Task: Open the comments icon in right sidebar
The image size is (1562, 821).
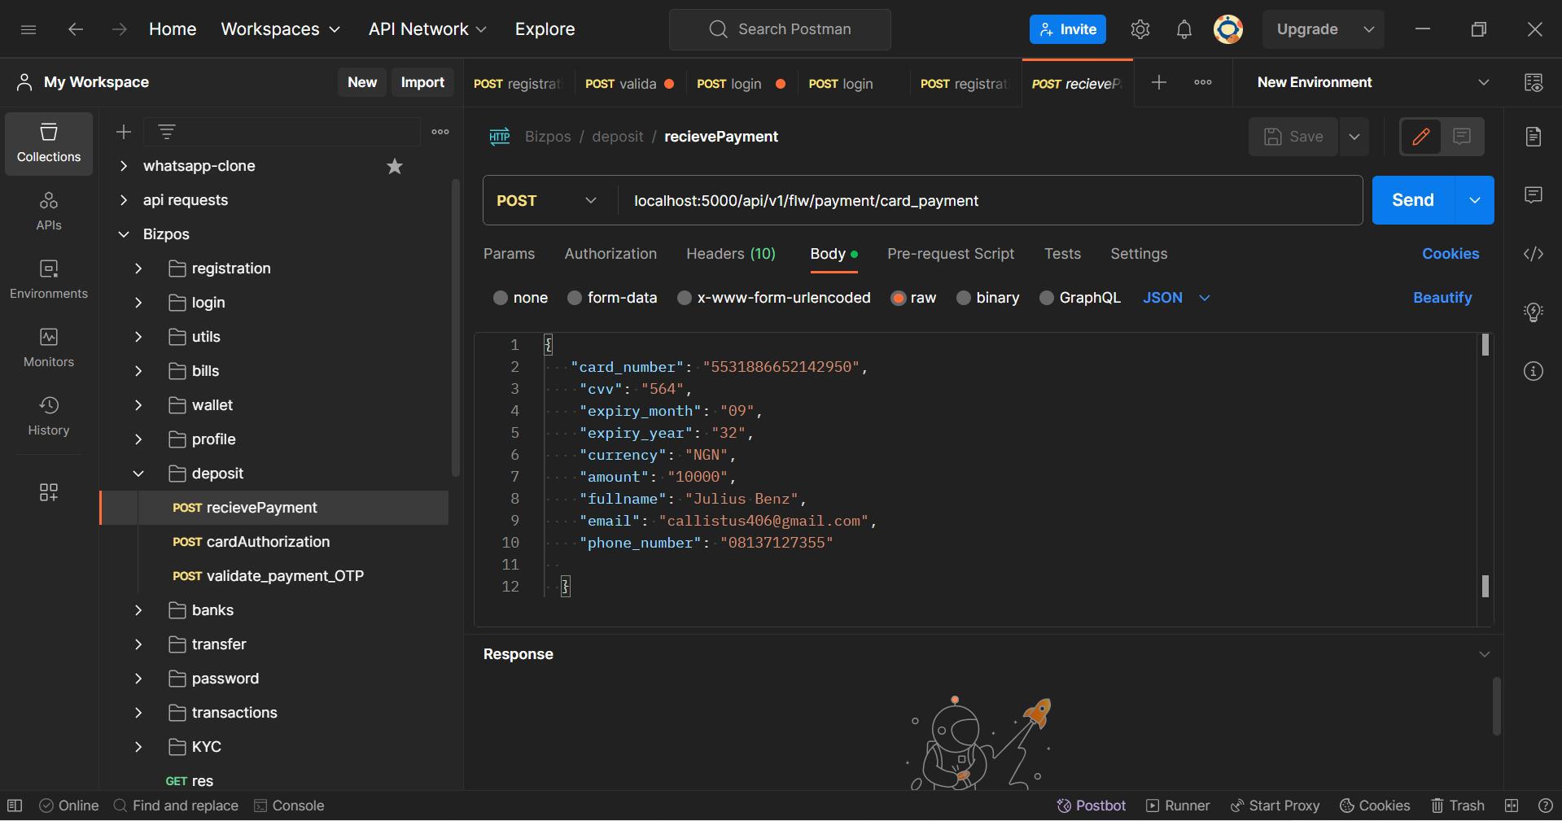Action: [1534, 195]
